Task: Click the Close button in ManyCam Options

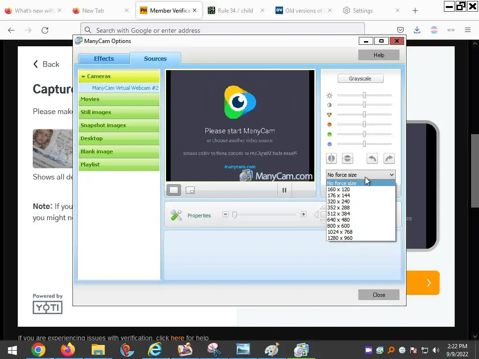Action: 379,295
